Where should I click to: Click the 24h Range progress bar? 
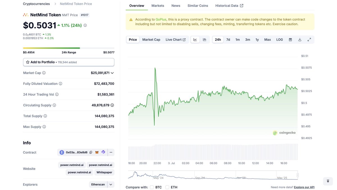tap(69, 48)
